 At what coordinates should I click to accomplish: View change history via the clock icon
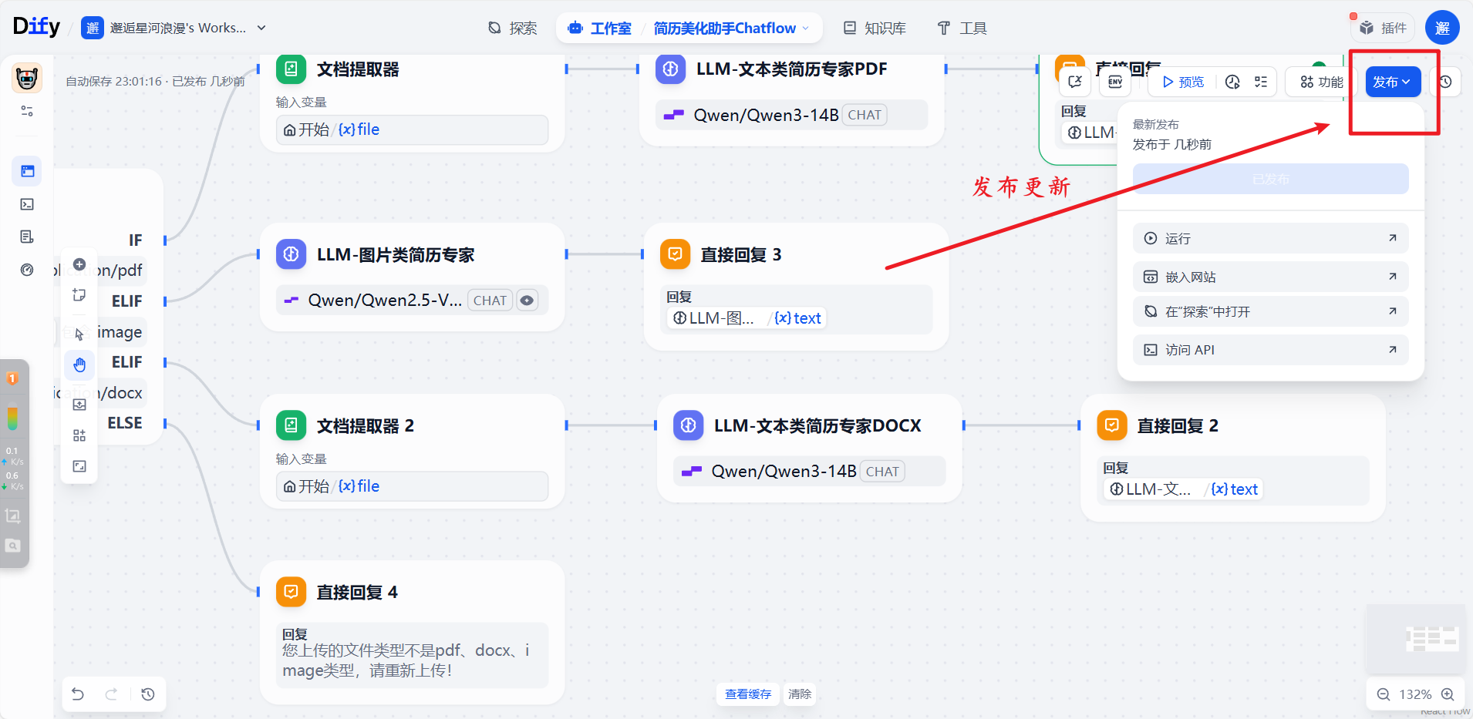1446,82
